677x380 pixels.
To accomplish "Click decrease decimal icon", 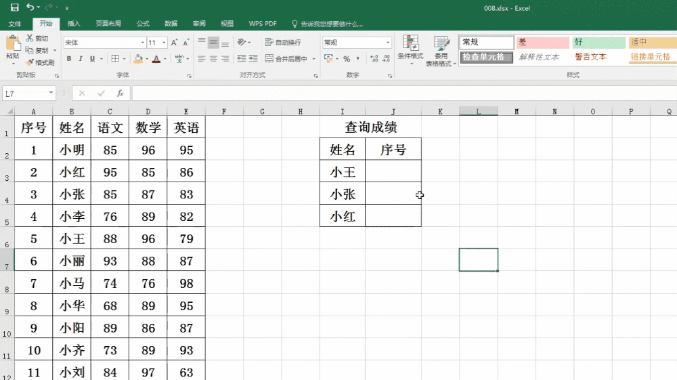I will (386, 59).
